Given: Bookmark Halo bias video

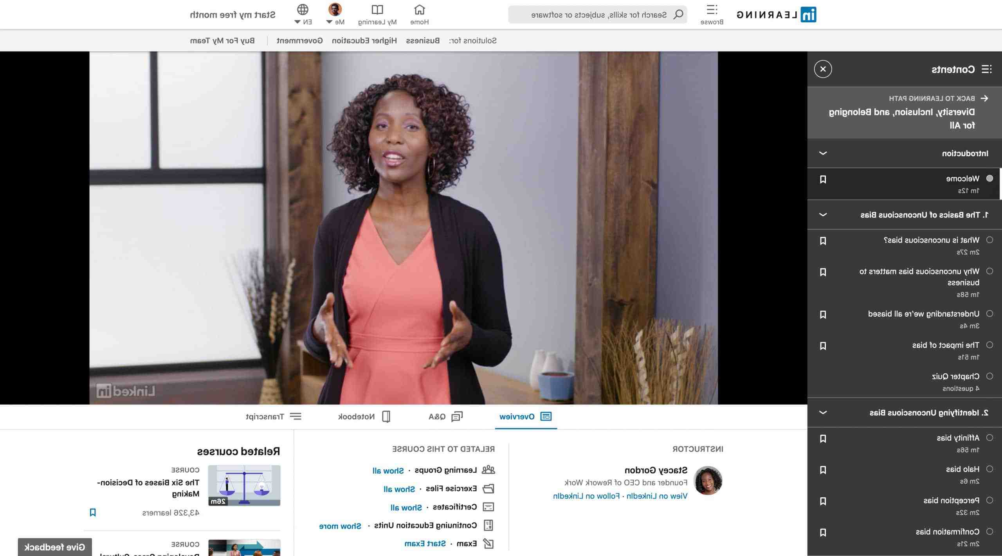Looking at the screenshot, I should point(823,470).
